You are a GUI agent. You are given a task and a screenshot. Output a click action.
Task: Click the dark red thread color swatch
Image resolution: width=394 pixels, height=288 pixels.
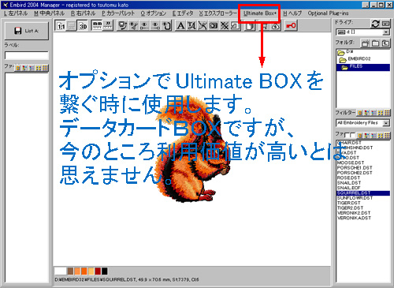(x=98, y=271)
